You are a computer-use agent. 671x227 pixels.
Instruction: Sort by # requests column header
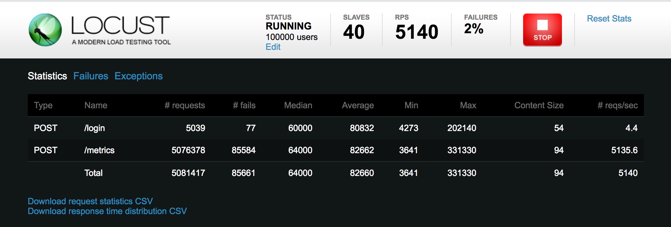pyautogui.click(x=185, y=106)
